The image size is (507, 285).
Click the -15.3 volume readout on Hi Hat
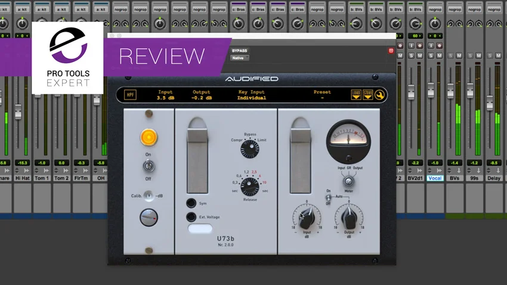pyautogui.click(x=22, y=163)
